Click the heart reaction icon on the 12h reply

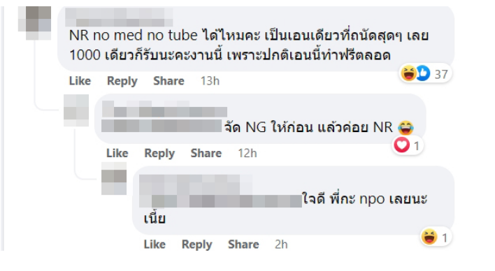pos(401,145)
